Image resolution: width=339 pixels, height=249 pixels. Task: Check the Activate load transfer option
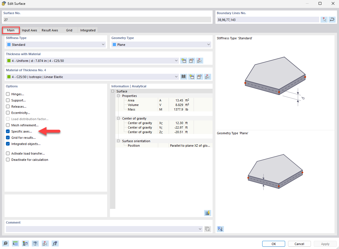pos(8,153)
